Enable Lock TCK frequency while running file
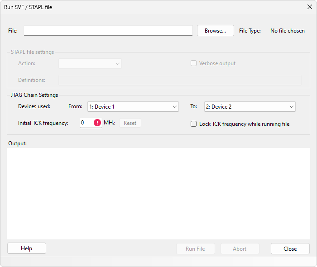This screenshot has height=267, width=317. (x=194, y=124)
